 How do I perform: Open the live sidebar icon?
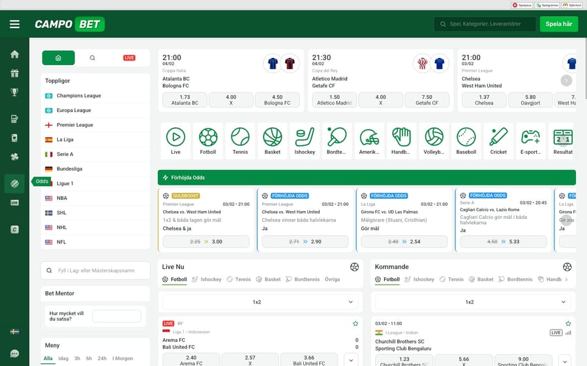click(x=14, y=203)
